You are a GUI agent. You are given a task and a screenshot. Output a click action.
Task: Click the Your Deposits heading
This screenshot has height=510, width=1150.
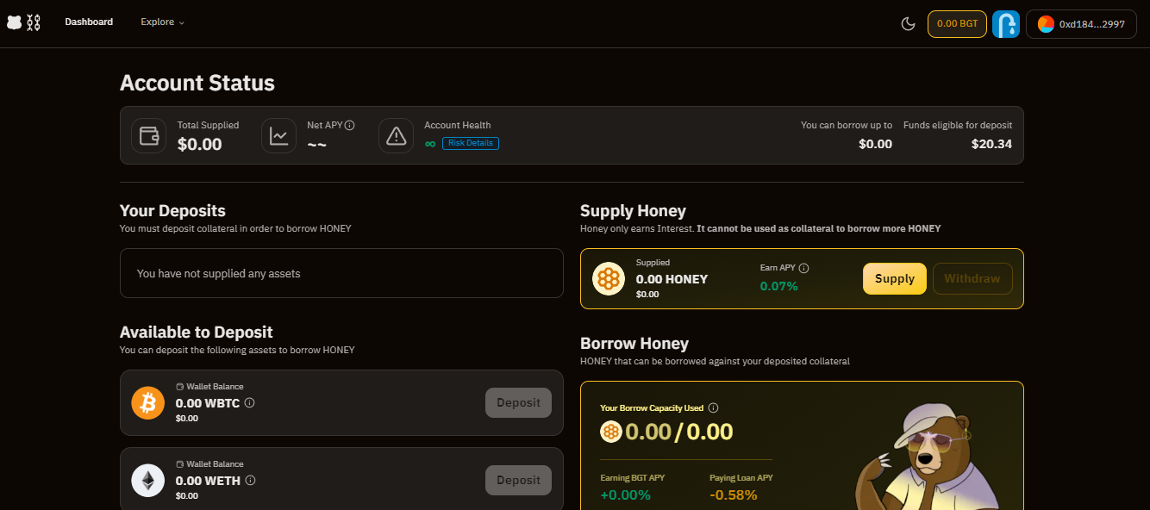click(x=172, y=210)
